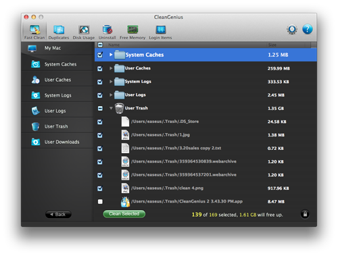
Task: Click the 1.jpg file icon
Action: 125,135
